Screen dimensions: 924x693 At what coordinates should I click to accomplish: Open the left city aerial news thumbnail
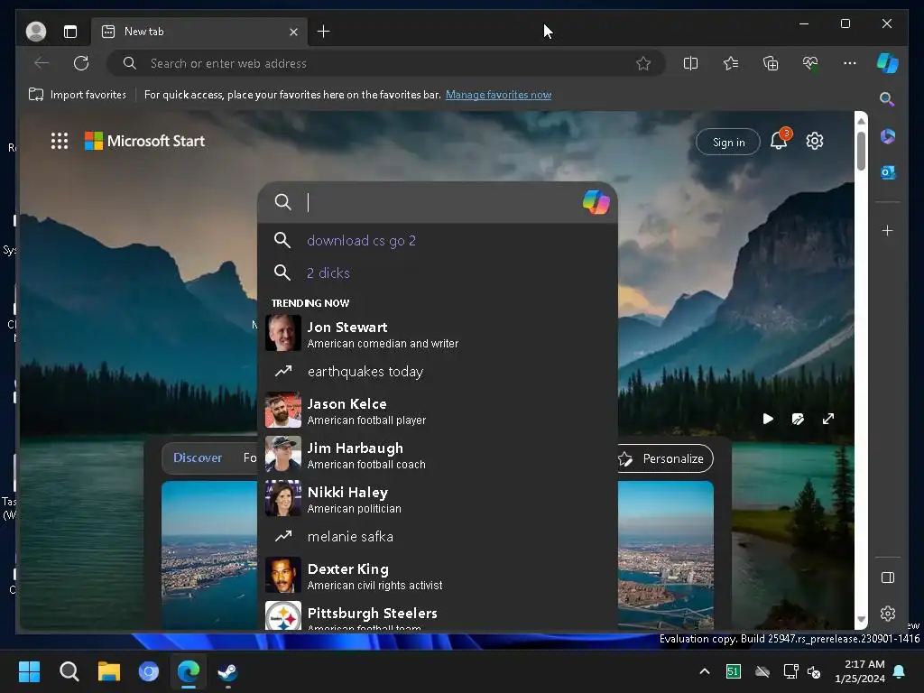coord(209,555)
